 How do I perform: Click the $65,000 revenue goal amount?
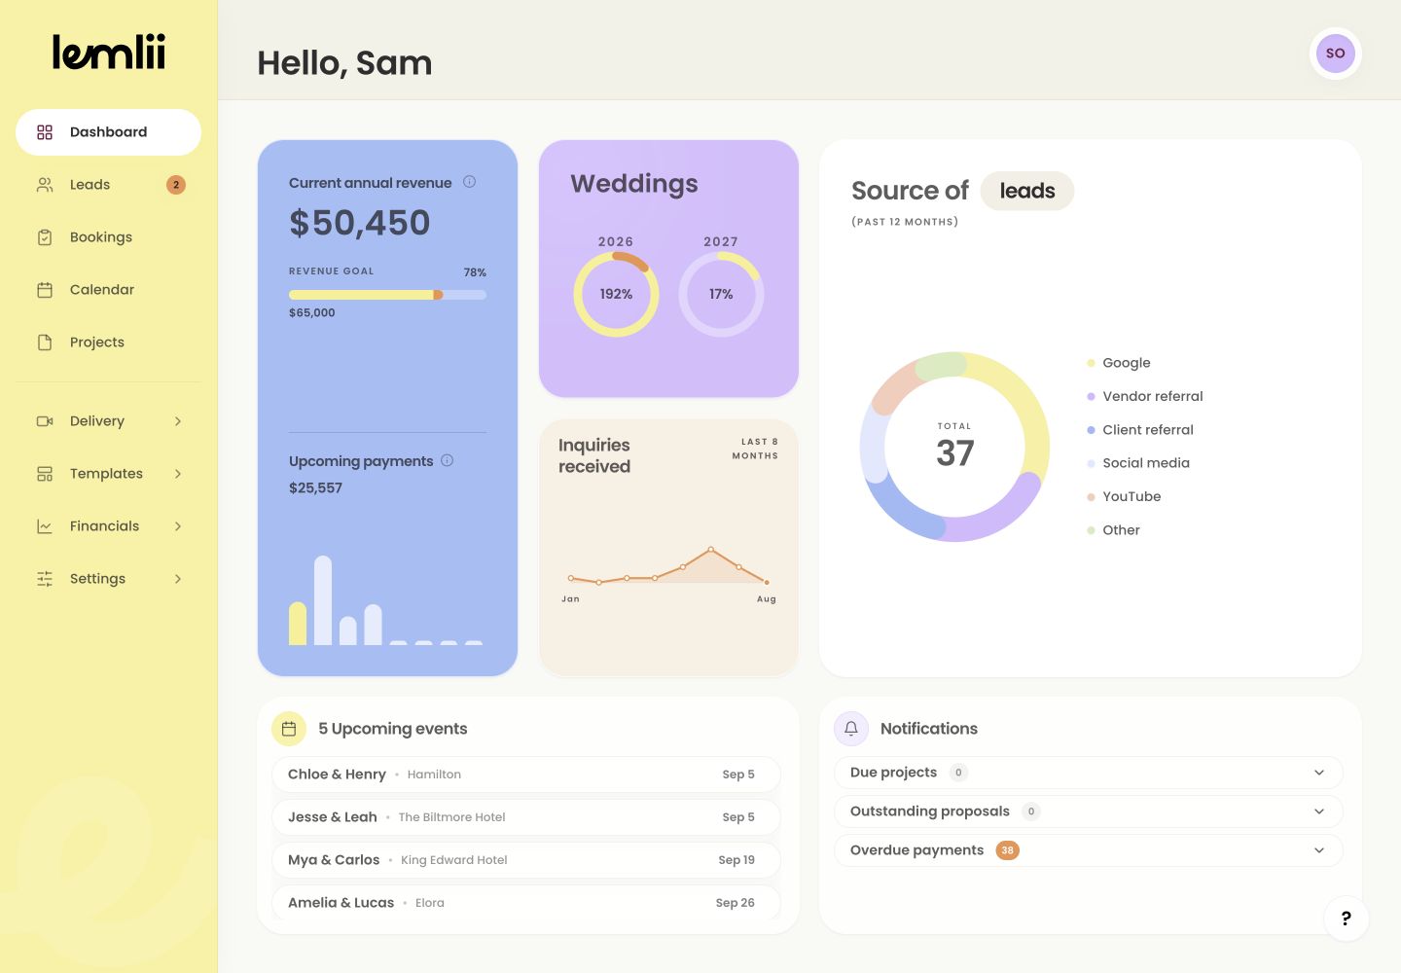(x=311, y=313)
